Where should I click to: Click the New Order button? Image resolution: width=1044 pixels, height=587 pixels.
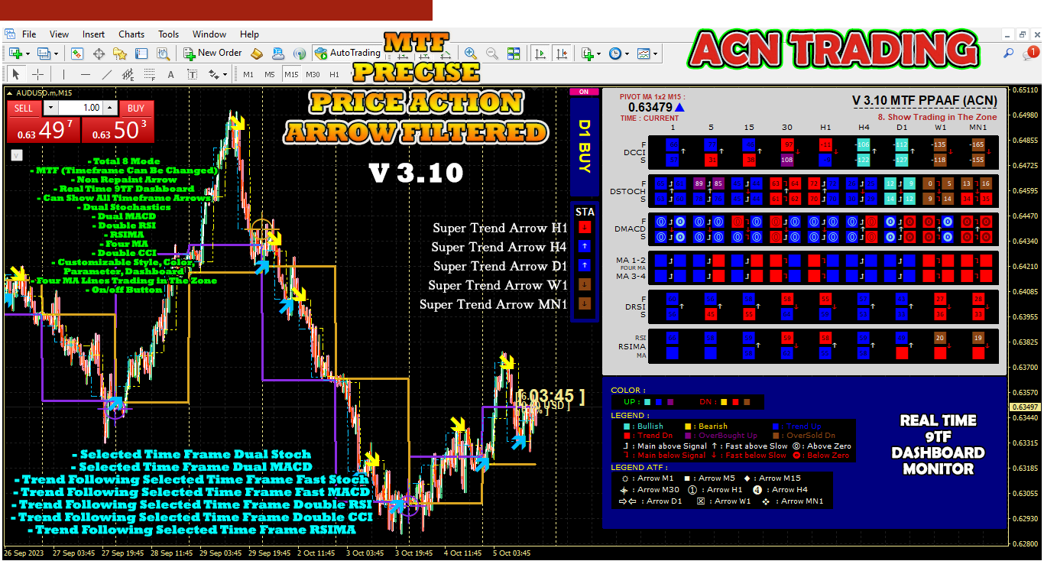pos(212,54)
